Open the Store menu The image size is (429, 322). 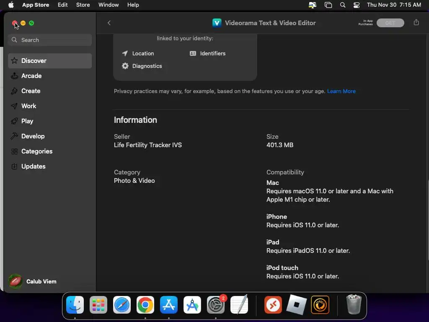[83, 5]
